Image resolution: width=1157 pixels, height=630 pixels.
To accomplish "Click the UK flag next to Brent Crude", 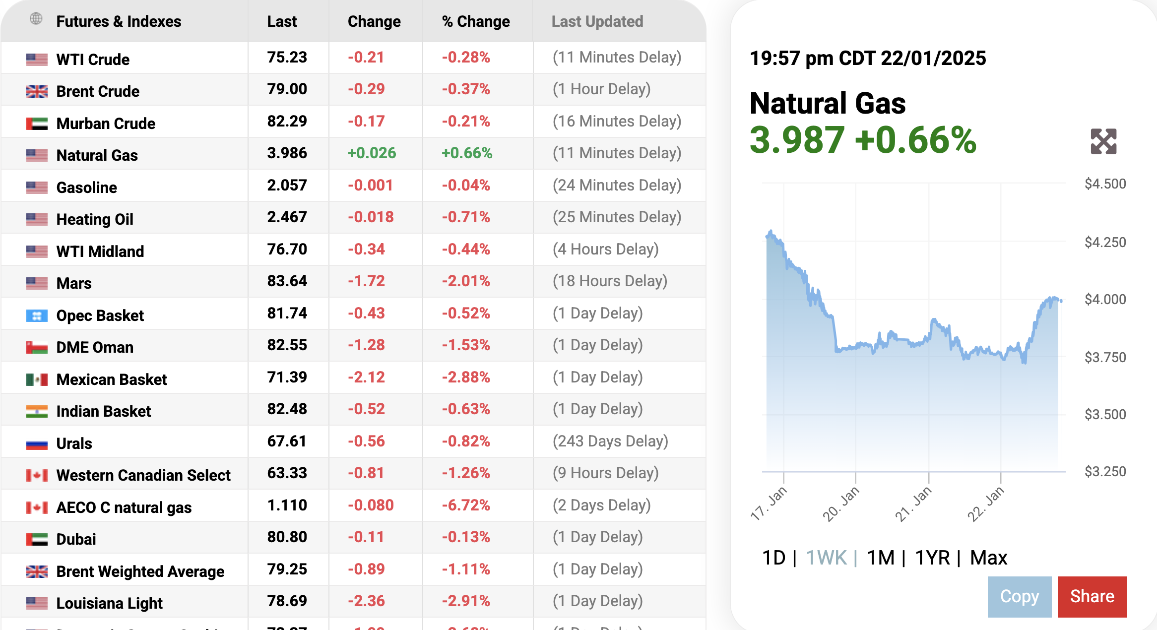I will click(x=37, y=91).
